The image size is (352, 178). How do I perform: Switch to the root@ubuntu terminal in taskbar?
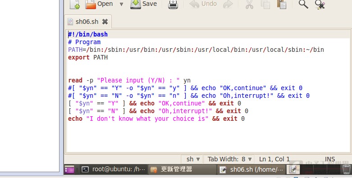114,169
